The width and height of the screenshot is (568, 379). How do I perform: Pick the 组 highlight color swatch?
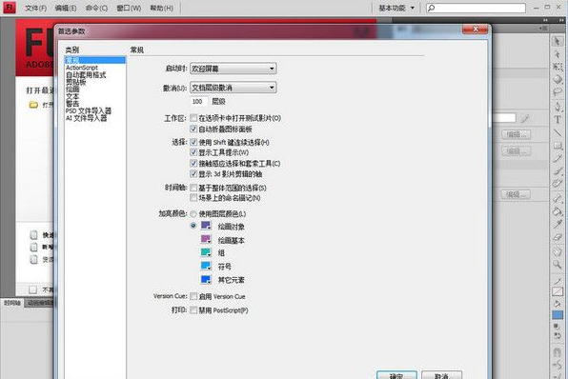pos(206,252)
